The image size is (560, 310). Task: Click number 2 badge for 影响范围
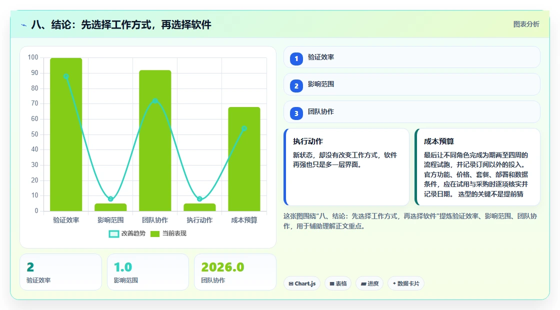point(296,85)
